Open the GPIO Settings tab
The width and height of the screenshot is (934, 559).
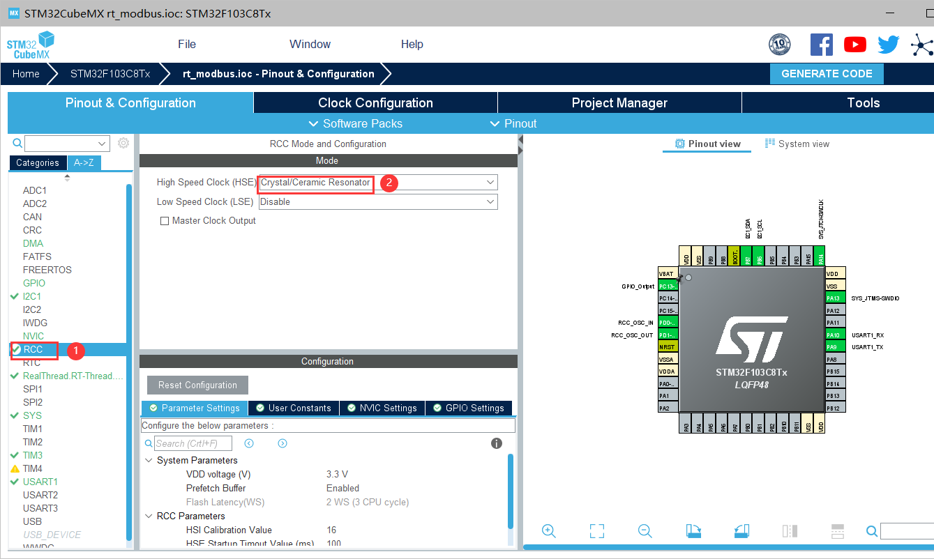pyautogui.click(x=469, y=408)
